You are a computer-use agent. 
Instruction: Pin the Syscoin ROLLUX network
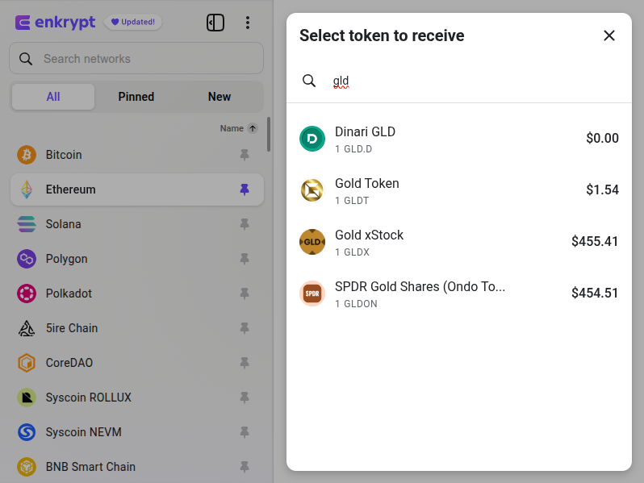(x=245, y=398)
